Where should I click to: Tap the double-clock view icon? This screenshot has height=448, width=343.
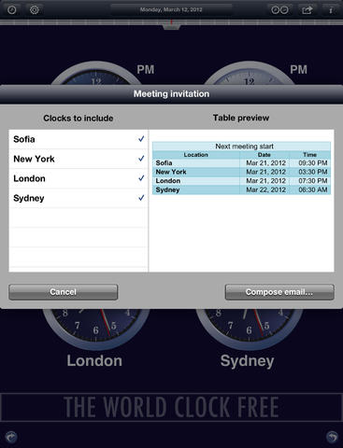(x=279, y=10)
